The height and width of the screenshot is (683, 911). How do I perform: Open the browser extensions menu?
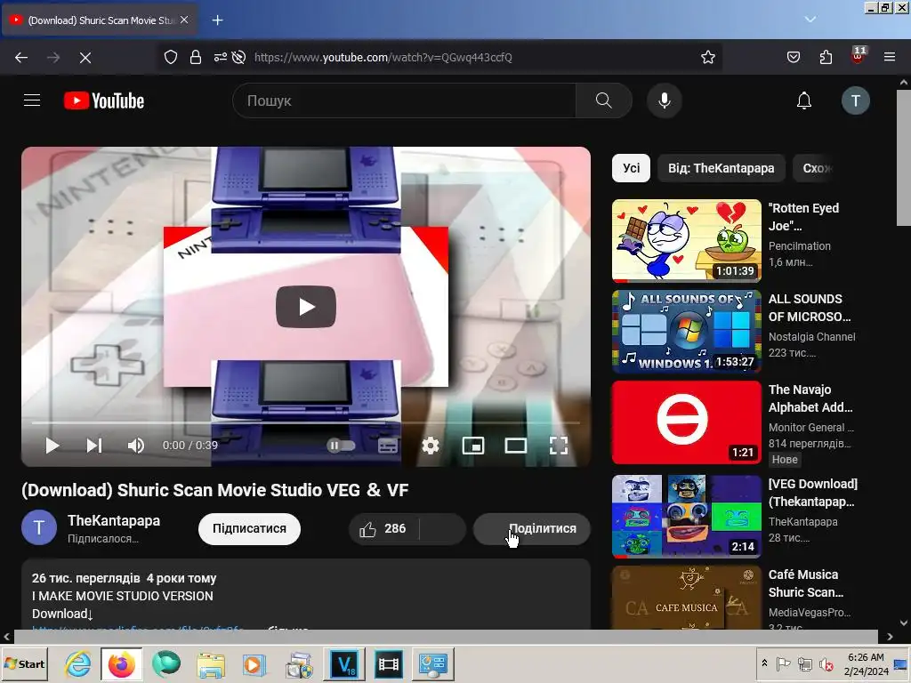point(826,57)
